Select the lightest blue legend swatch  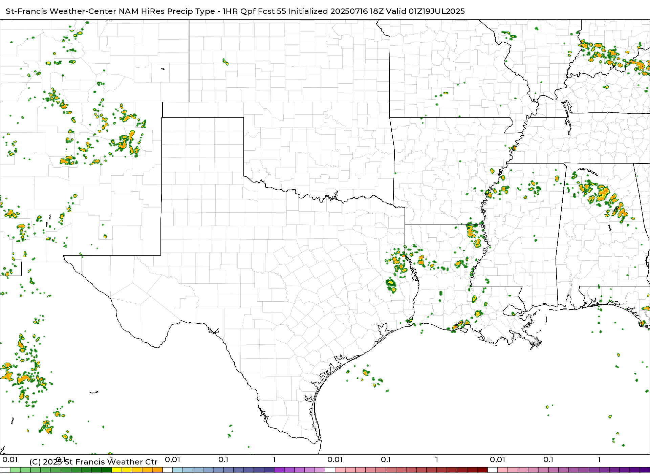point(178,470)
